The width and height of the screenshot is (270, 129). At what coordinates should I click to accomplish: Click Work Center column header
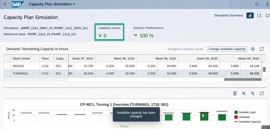coord(25,59)
